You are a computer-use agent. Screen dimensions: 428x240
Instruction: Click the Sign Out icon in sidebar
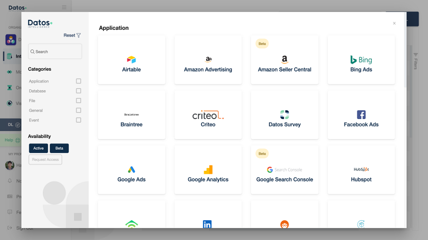10,228
